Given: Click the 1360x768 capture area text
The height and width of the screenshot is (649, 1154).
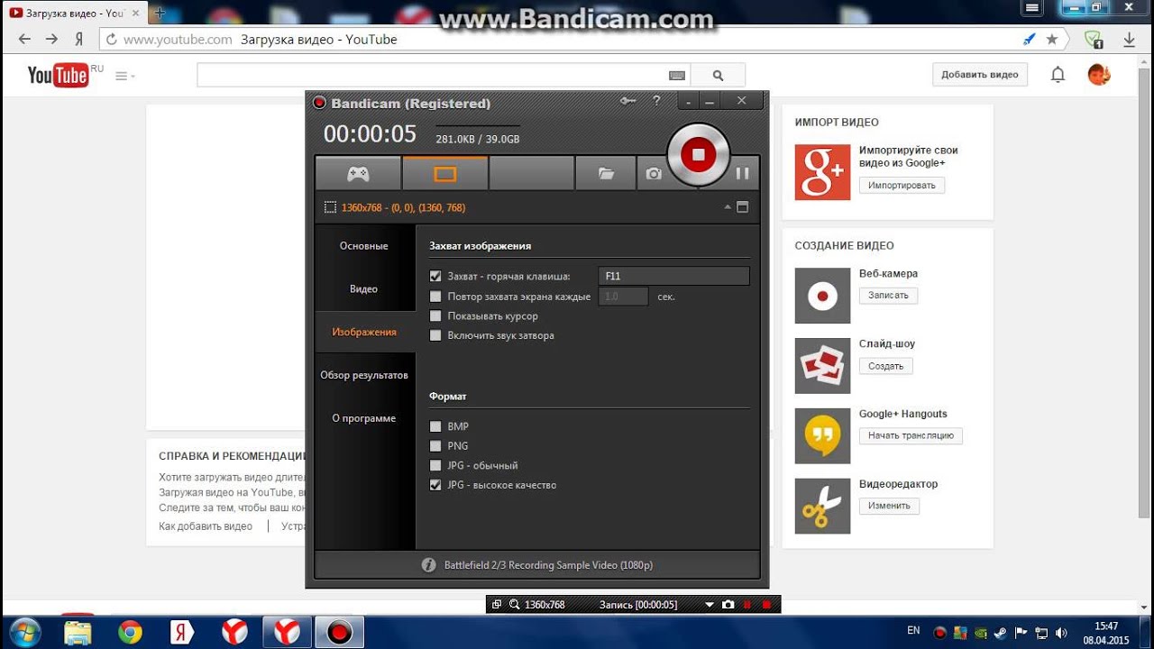Looking at the screenshot, I should (403, 207).
